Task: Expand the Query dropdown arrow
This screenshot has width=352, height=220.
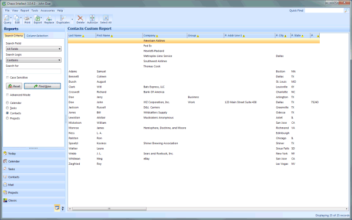Action: point(11,18)
